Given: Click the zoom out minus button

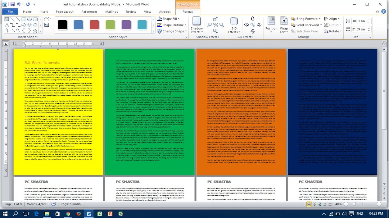Looking at the screenshot, I should tap(346, 204).
